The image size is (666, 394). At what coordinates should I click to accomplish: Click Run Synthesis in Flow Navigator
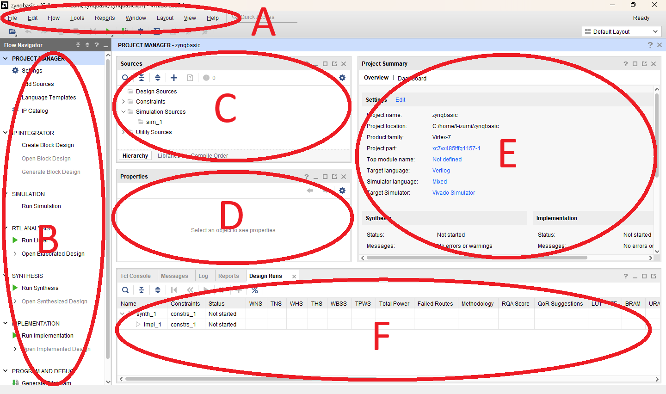point(40,288)
